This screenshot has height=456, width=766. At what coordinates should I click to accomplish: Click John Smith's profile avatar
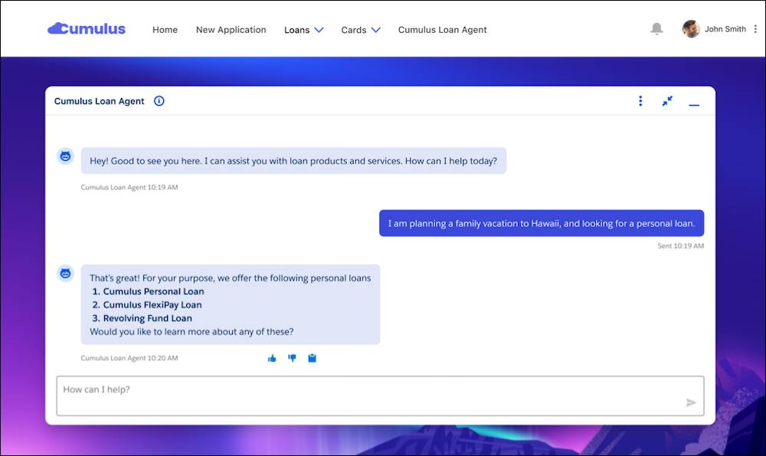coord(691,29)
